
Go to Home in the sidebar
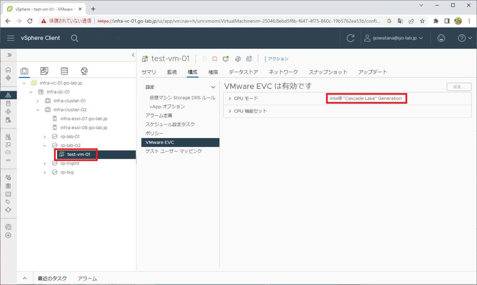pos(8,69)
